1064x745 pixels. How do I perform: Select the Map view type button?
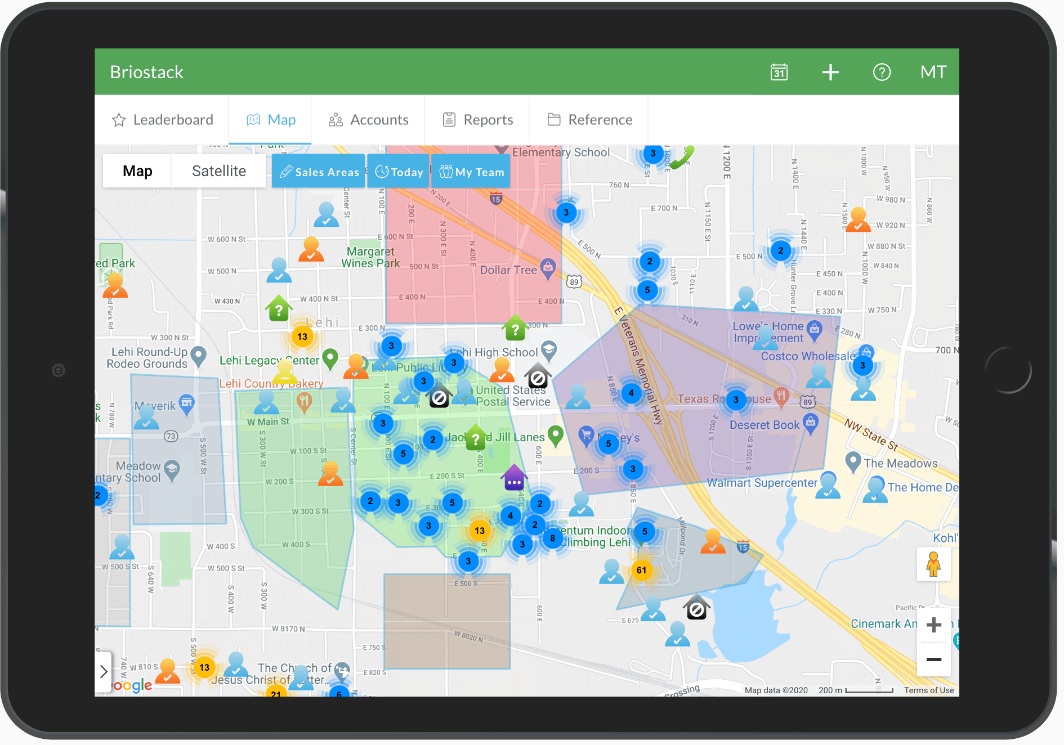137,171
